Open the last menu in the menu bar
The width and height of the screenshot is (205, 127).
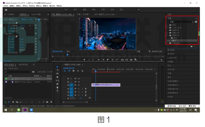point(59,6)
